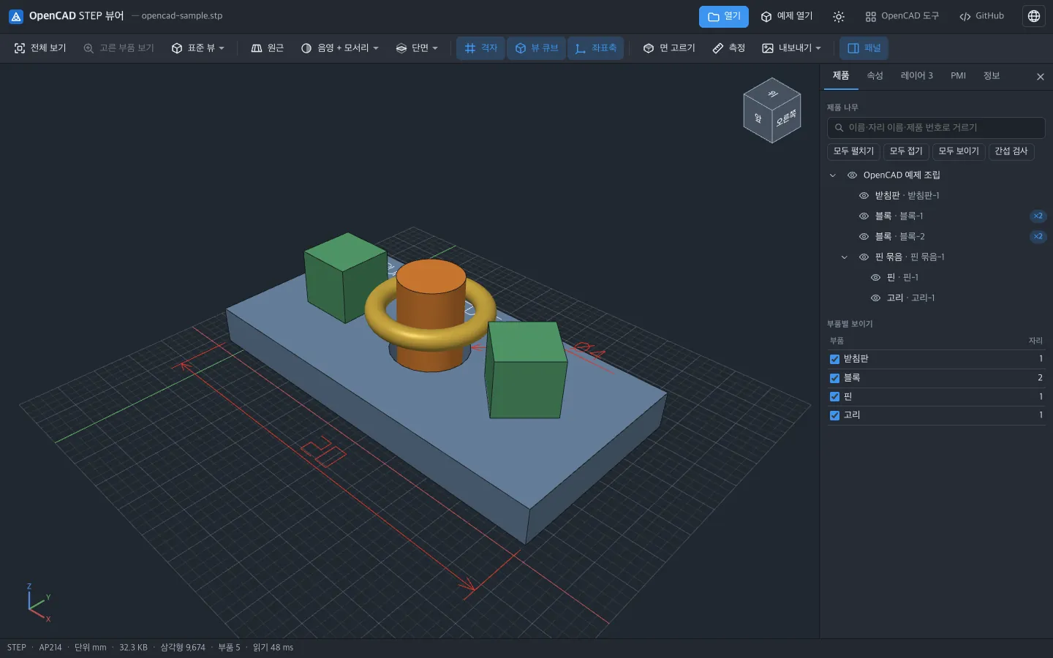Collapse the OpenCAD 예제 조립 tree node
This screenshot has height=658, width=1053.
tap(832, 175)
